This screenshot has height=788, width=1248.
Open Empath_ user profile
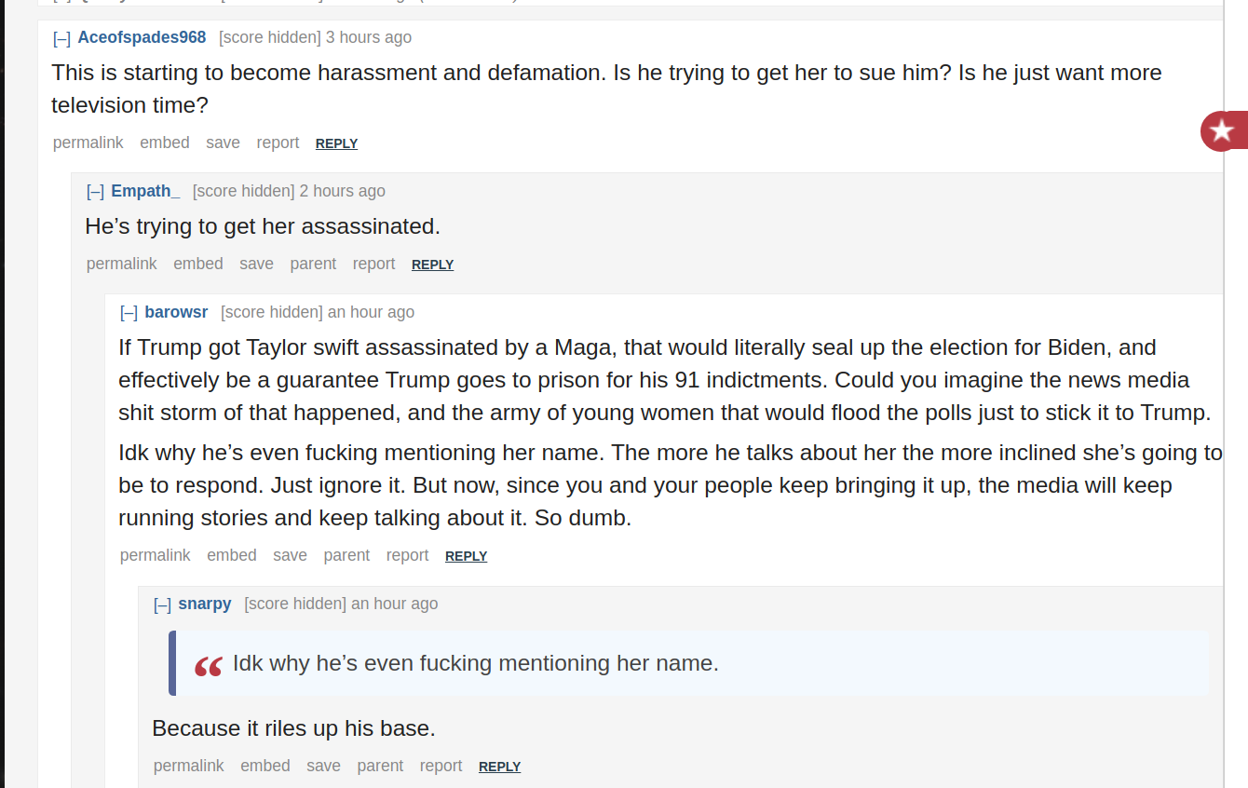pos(145,191)
